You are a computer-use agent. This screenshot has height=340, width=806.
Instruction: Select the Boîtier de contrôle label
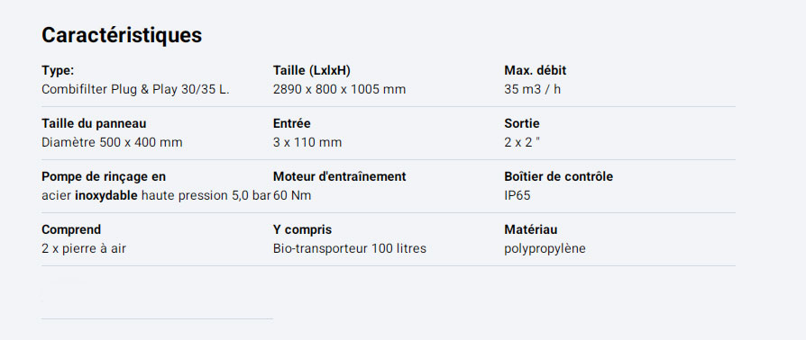tap(559, 176)
